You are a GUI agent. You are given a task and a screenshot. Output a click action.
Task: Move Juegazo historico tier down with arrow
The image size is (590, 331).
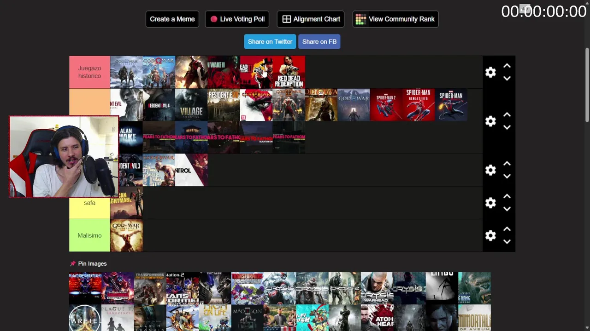pyautogui.click(x=507, y=78)
